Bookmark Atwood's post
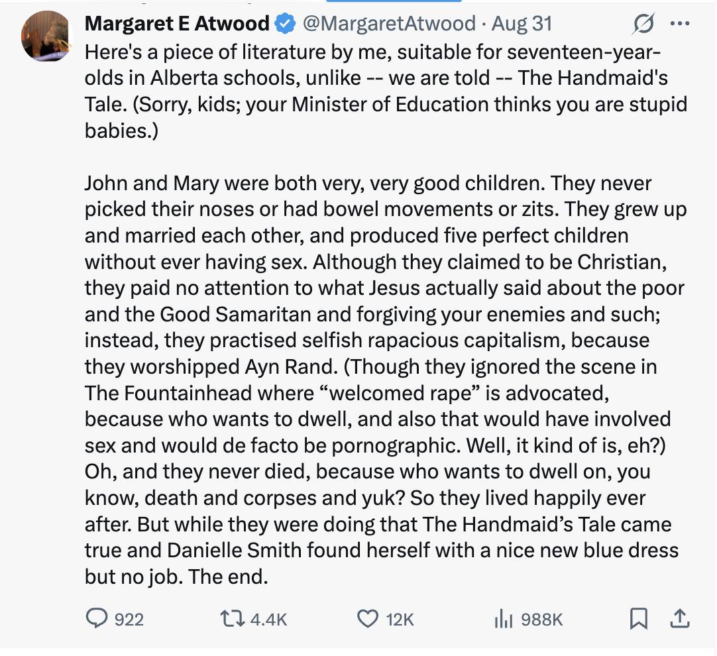Screen dimensions: 717x656 637,619
